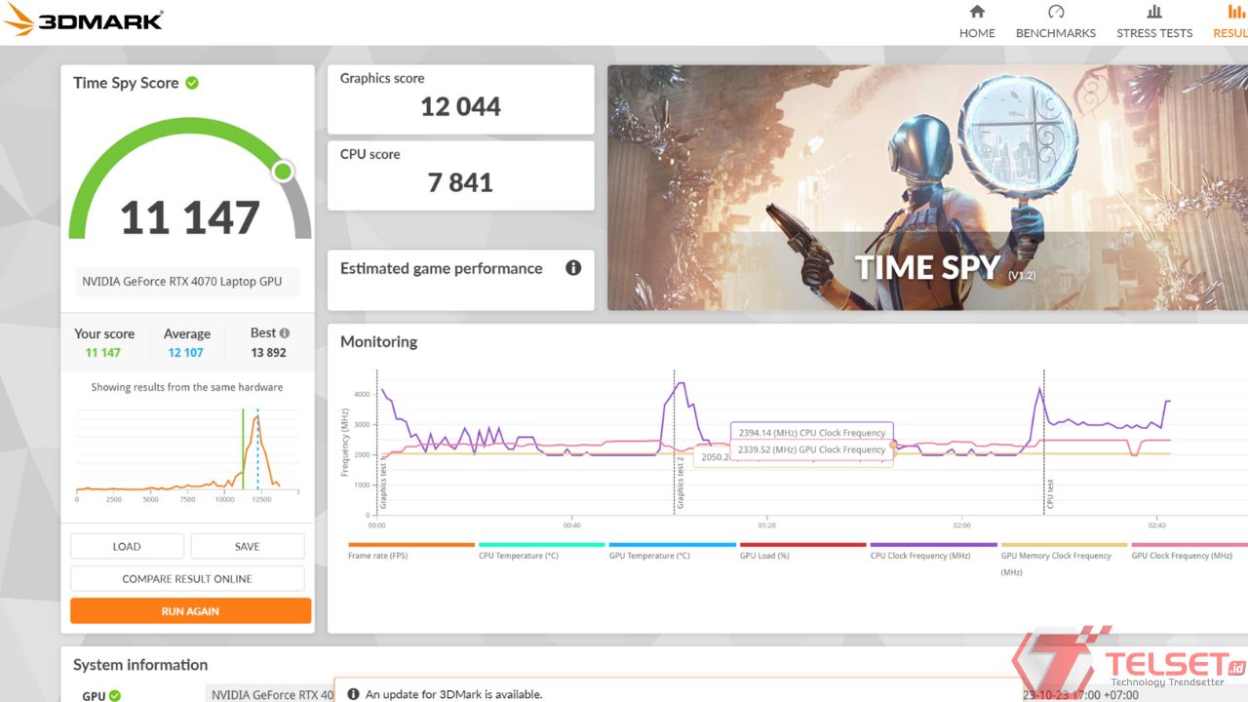Click the green GPU checkmark icon

(x=115, y=696)
